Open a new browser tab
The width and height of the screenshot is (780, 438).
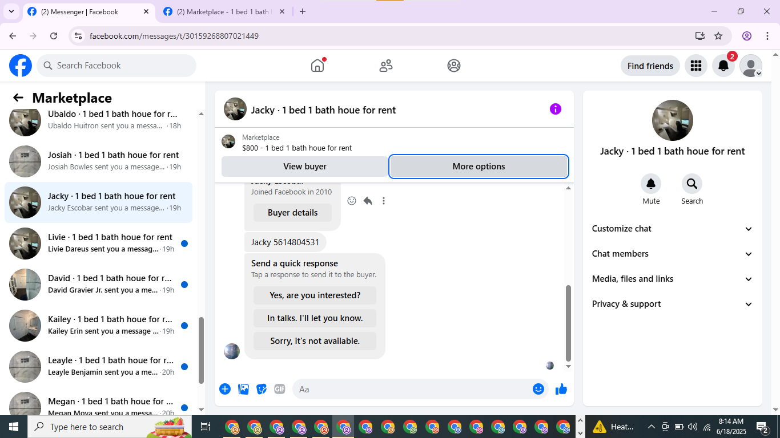pos(303,11)
